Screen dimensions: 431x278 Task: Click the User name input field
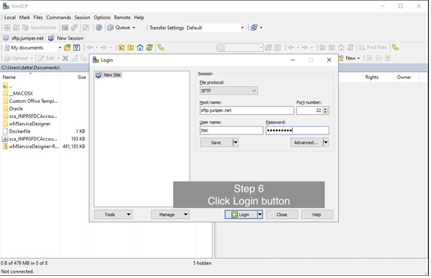pyautogui.click(x=232, y=130)
